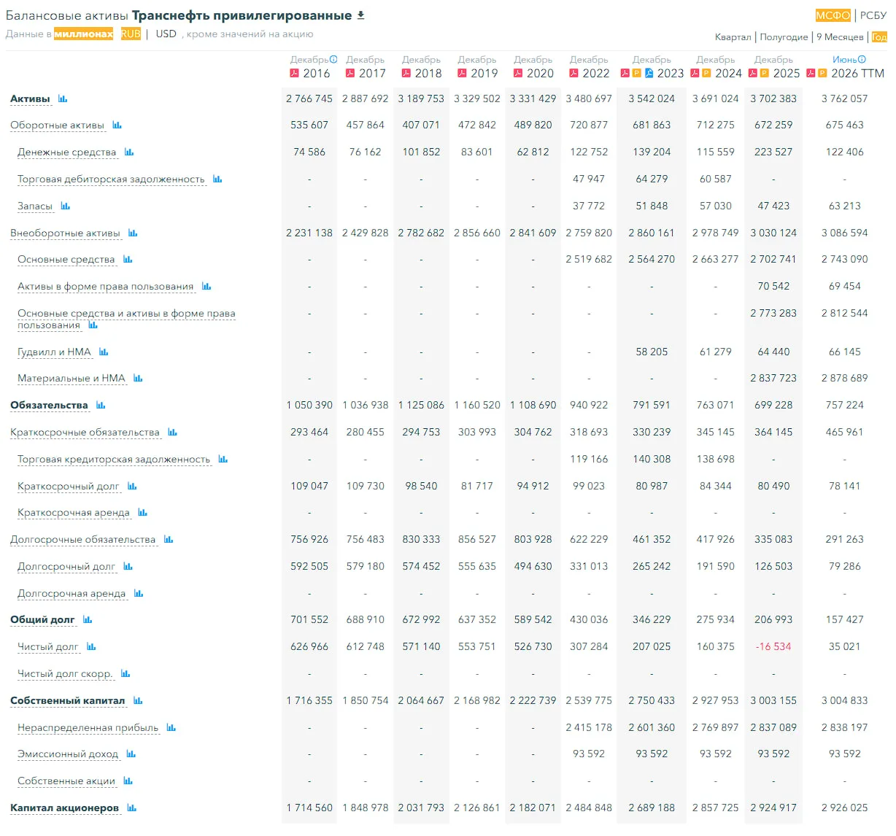This screenshot has height=836, width=896.
Task: Open the chart icon next to Долгосрочный долг
Action: point(128,566)
